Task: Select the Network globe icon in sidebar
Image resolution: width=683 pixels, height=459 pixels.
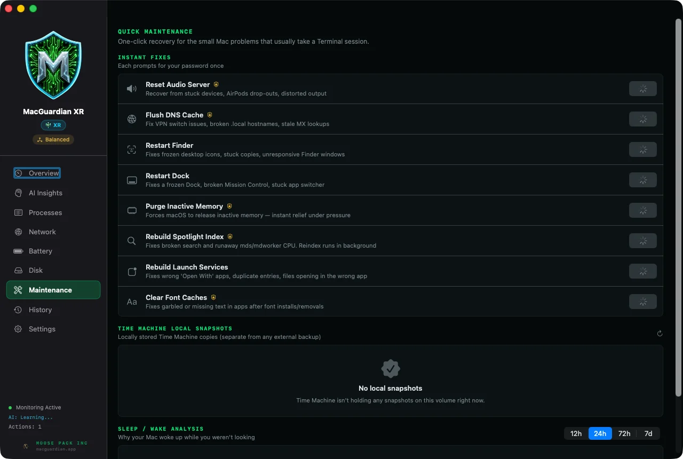Action: click(x=18, y=232)
